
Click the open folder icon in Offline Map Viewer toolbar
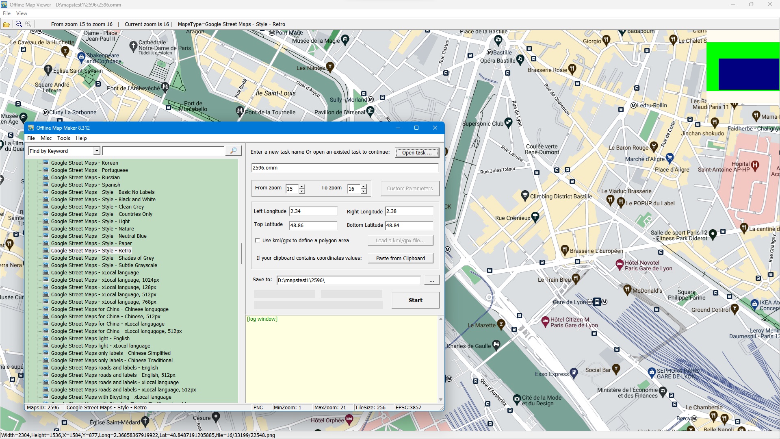(x=6, y=24)
